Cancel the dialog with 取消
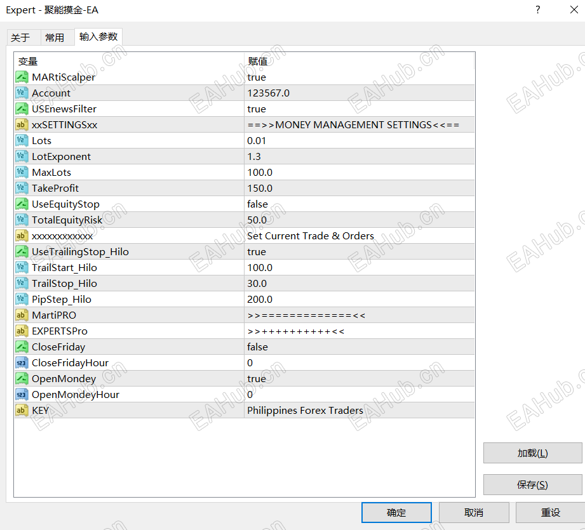The height and width of the screenshot is (530, 585). (x=474, y=512)
